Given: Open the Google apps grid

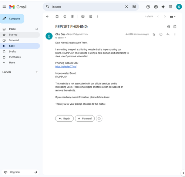Looking at the screenshot, I should [x=171, y=7].
